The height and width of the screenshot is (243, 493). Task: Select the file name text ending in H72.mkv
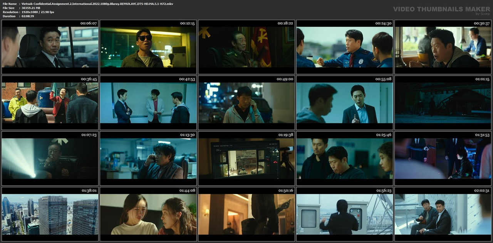point(97,3)
